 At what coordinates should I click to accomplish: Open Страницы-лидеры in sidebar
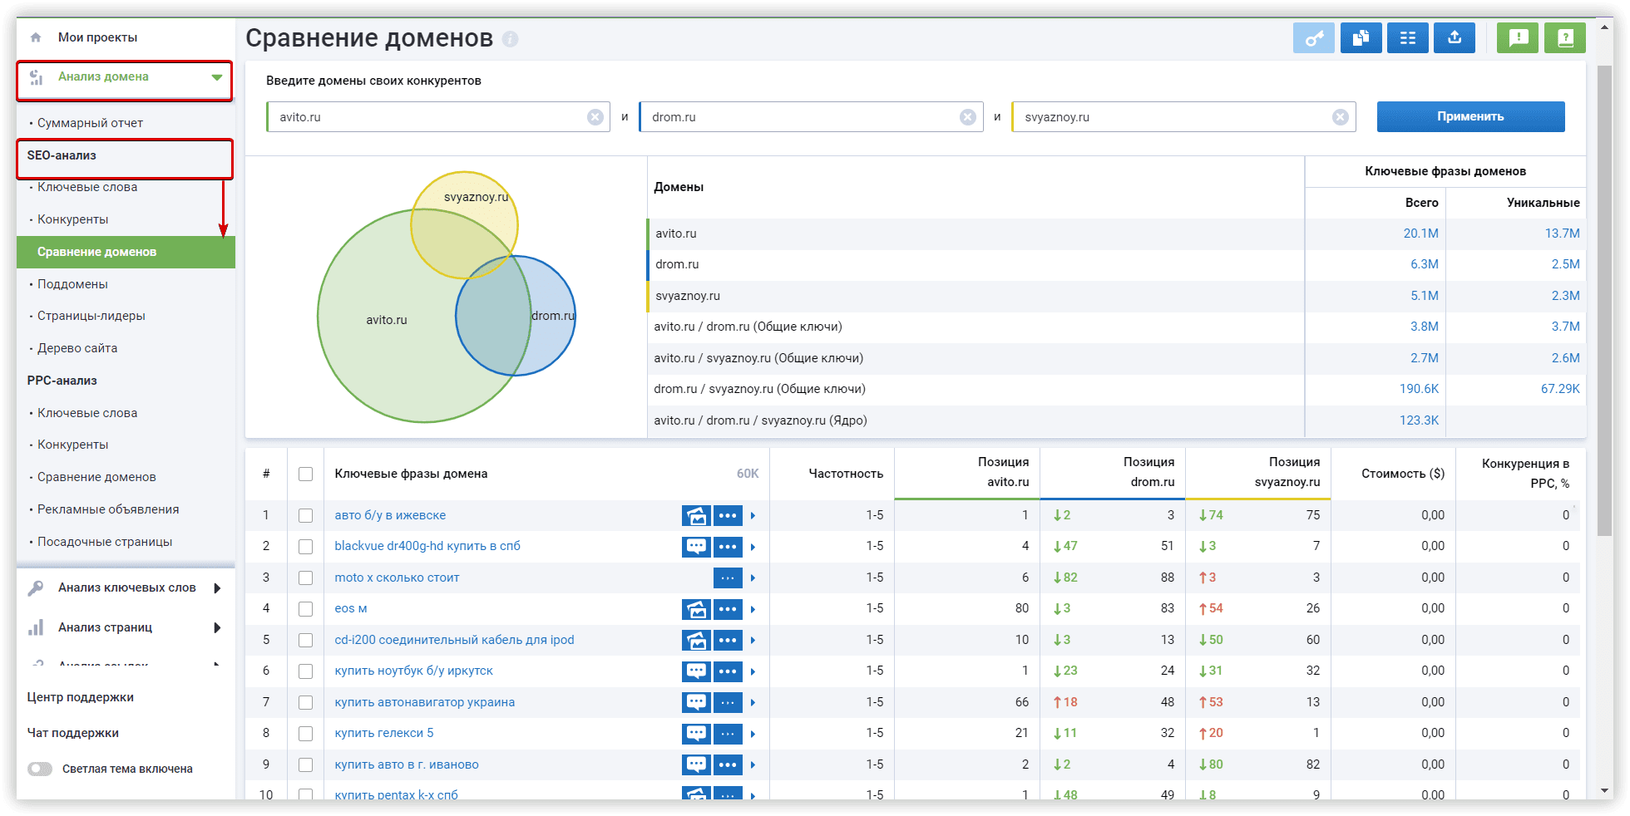(x=91, y=316)
